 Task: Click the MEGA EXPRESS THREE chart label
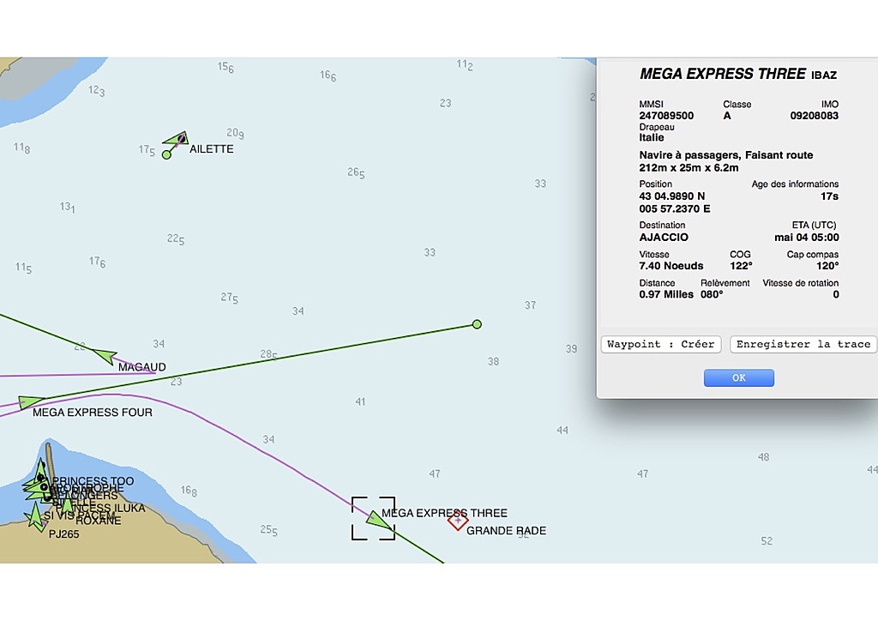pos(445,513)
